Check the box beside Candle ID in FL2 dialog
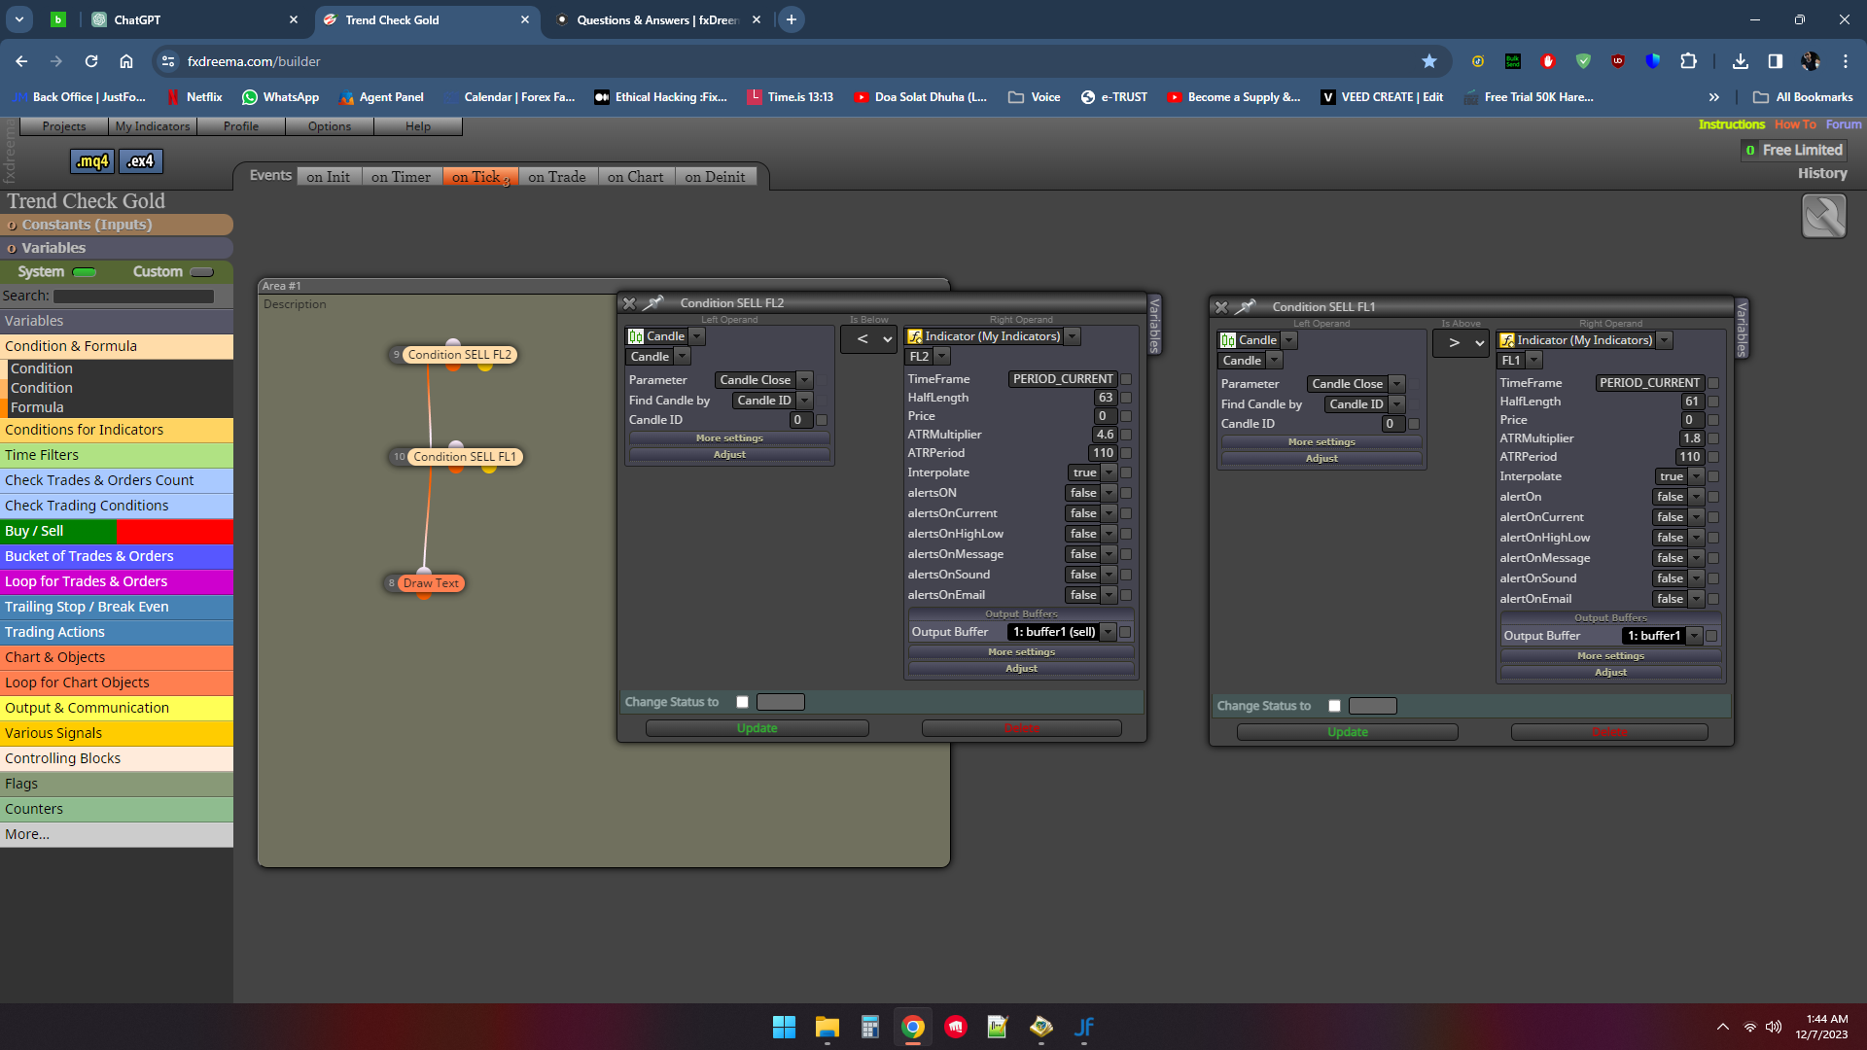This screenshot has height=1050, width=1867. [822, 420]
